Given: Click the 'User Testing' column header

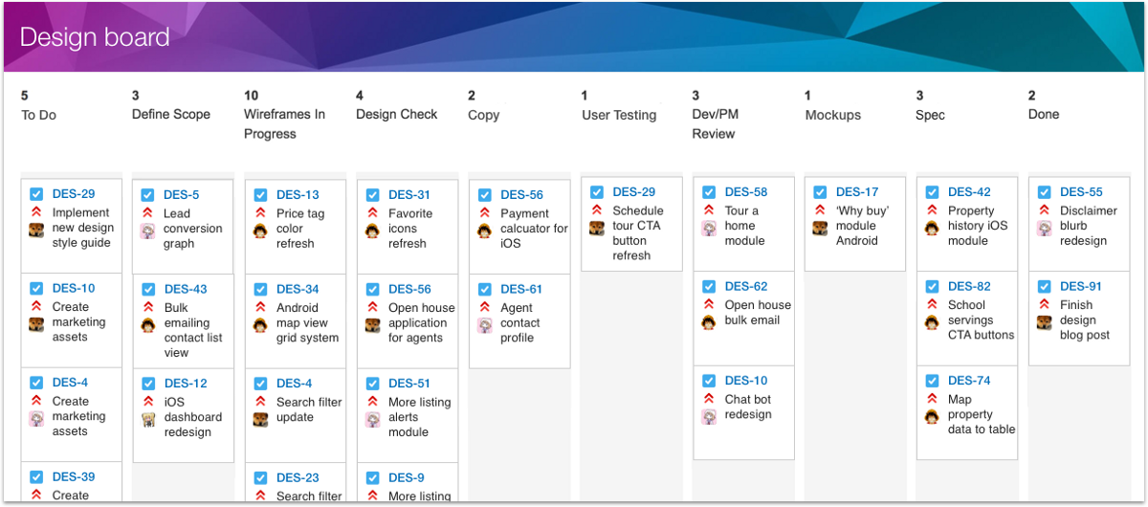Looking at the screenshot, I should 619,115.
